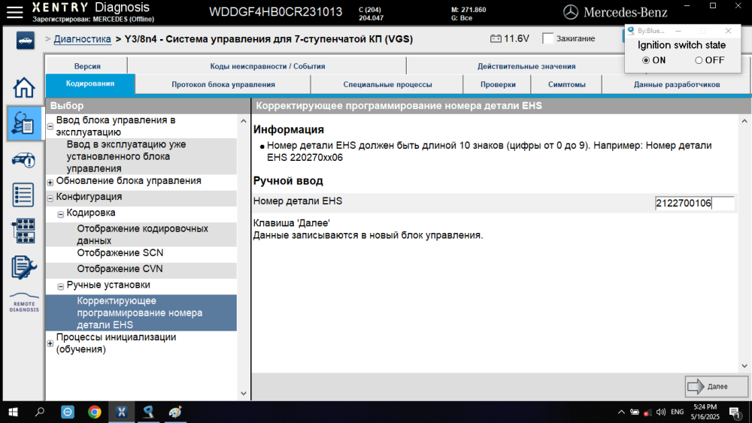The image size is (752, 423).
Task: Open Windows taskbar search
Action: 40,412
